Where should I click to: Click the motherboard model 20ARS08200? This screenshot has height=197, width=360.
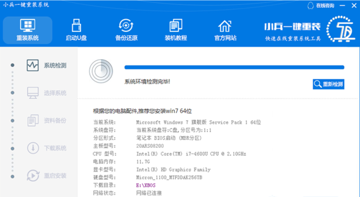(x=150, y=146)
